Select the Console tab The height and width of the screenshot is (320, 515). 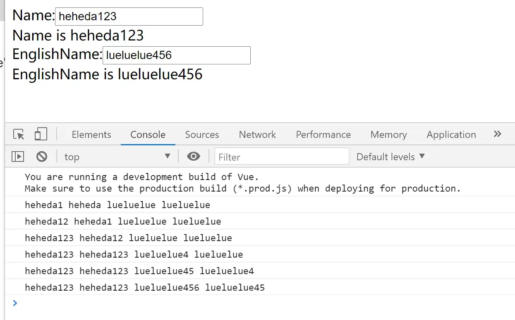pyautogui.click(x=148, y=135)
